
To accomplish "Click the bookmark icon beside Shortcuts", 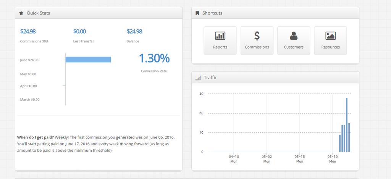I will point(197,13).
